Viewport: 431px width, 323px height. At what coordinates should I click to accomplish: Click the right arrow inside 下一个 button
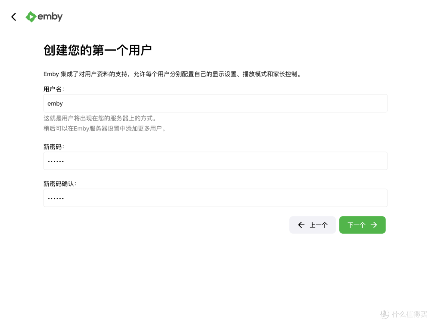[374, 225]
